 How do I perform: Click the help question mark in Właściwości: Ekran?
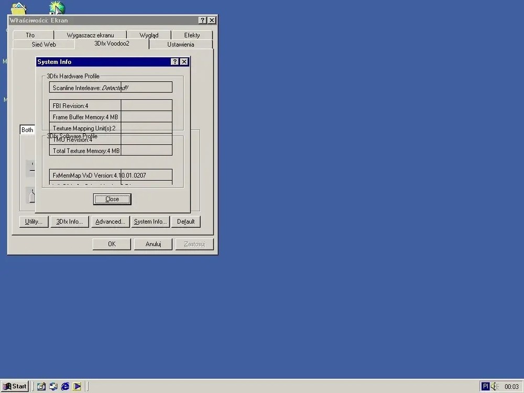pos(202,20)
